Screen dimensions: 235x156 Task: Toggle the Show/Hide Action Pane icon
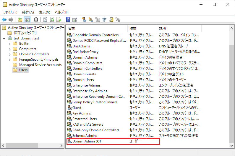(75, 19)
